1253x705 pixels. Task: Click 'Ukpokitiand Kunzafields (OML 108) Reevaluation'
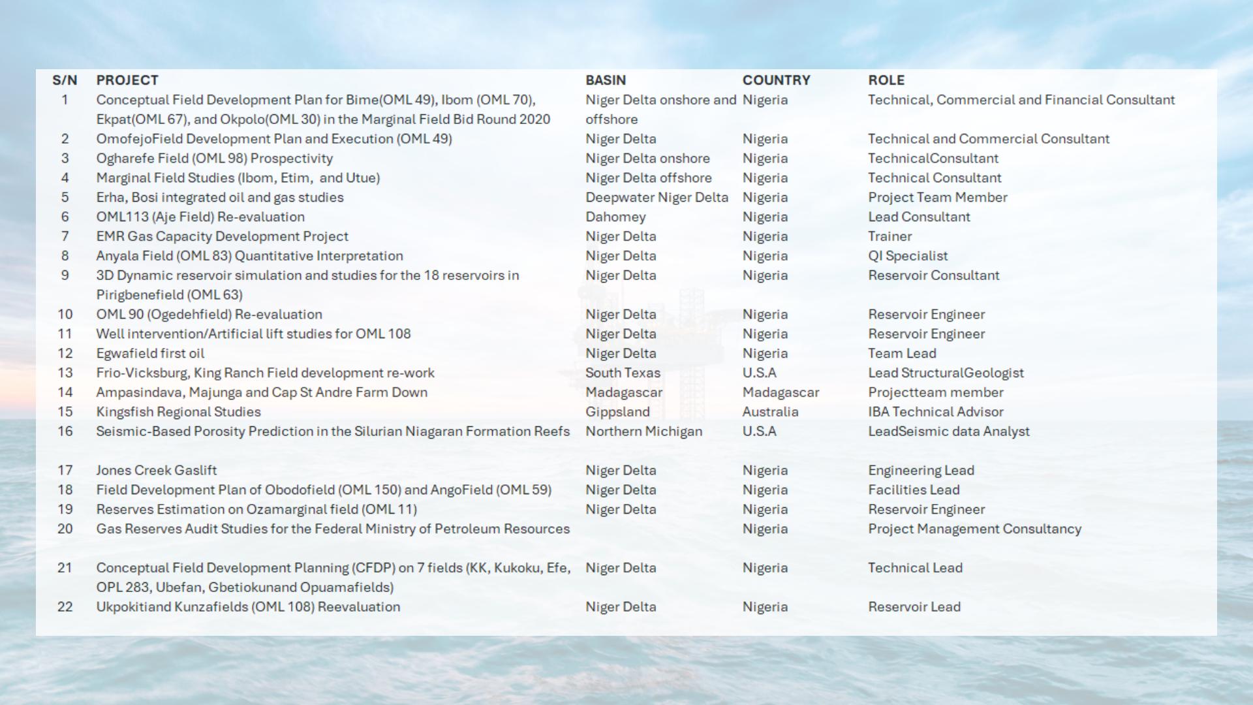point(248,607)
